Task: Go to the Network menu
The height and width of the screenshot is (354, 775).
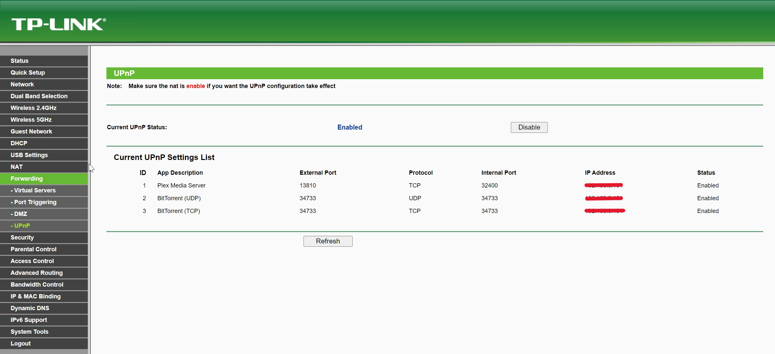Action: coord(44,84)
